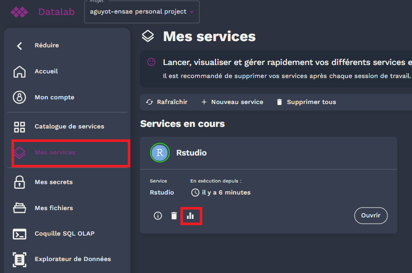Create a Nouveau service

coord(232,102)
